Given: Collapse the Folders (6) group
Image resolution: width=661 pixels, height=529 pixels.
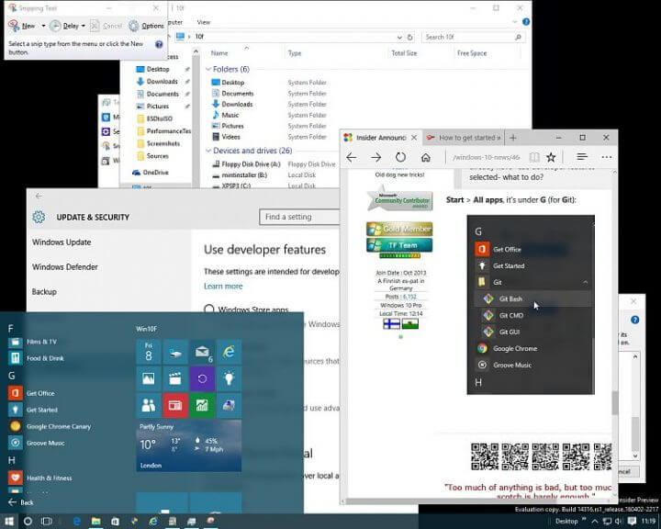Looking at the screenshot, I should click(x=207, y=69).
